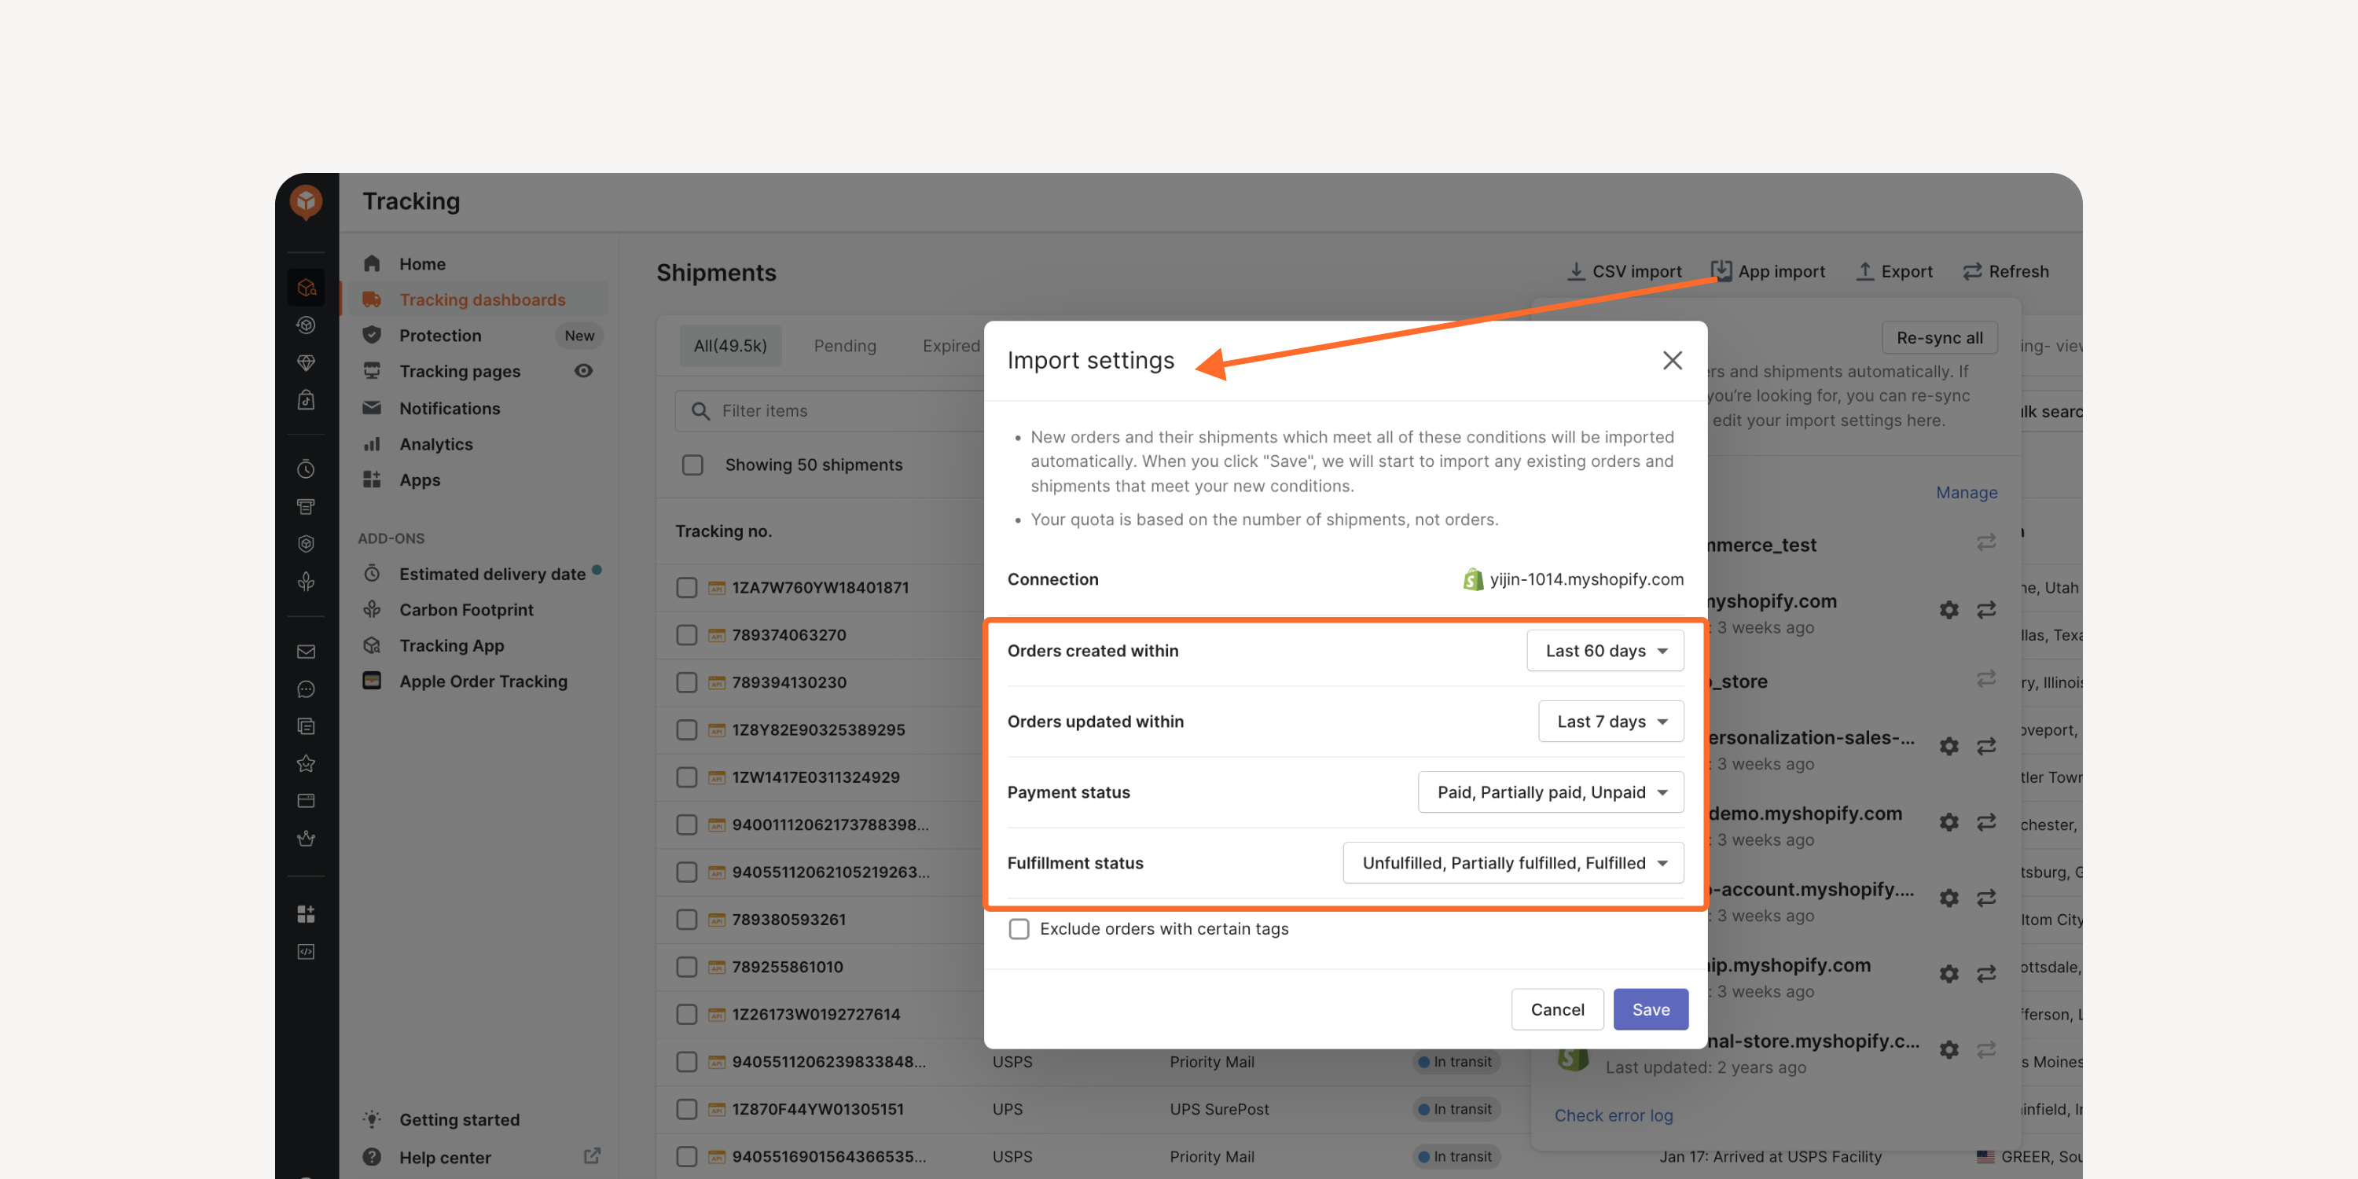Click the mail icon in left rail
The height and width of the screenshot is (1179, 2358).
(x=306, y=652)
